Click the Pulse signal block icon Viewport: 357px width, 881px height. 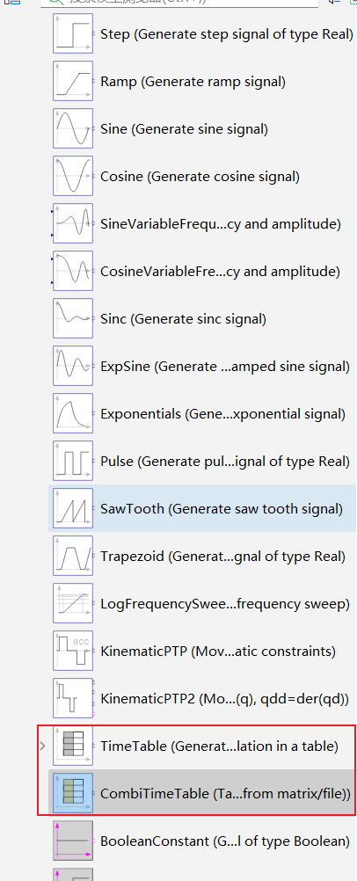click(x=73, y=462)
